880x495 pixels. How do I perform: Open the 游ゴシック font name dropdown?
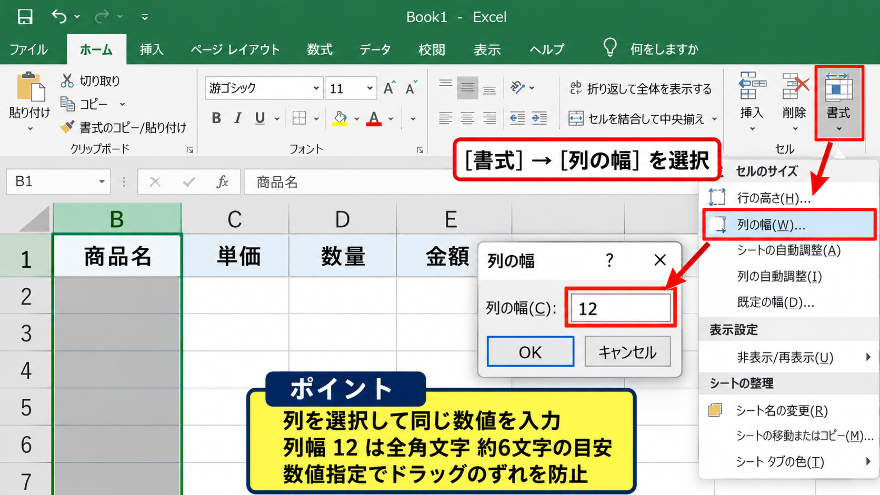(316, 88)
